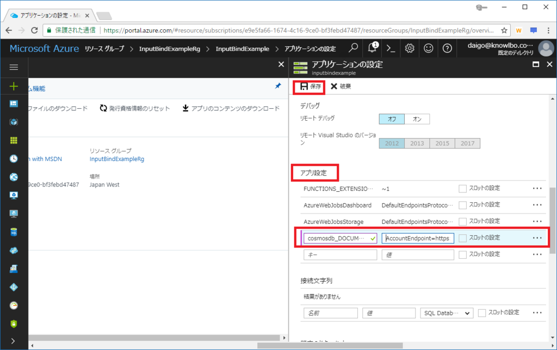Screen dimensions: 557x350
Task: Select the SQL databases icon in sidebar
Action: (x=14, y=232)
